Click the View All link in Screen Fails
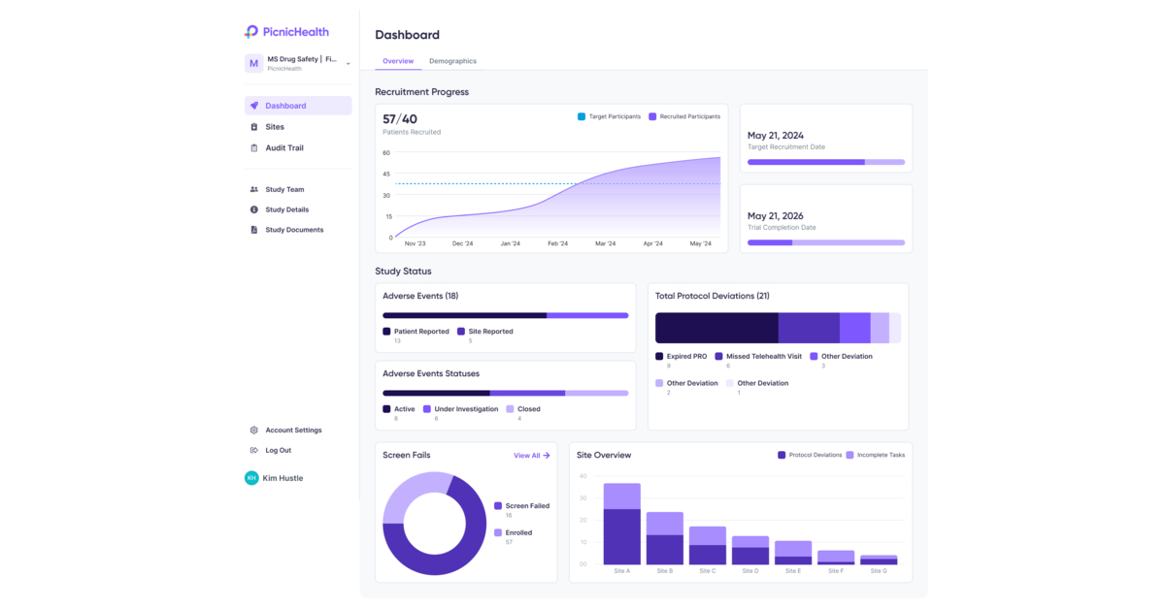This screenshot has width=1165, height=608. click(531, 455)
